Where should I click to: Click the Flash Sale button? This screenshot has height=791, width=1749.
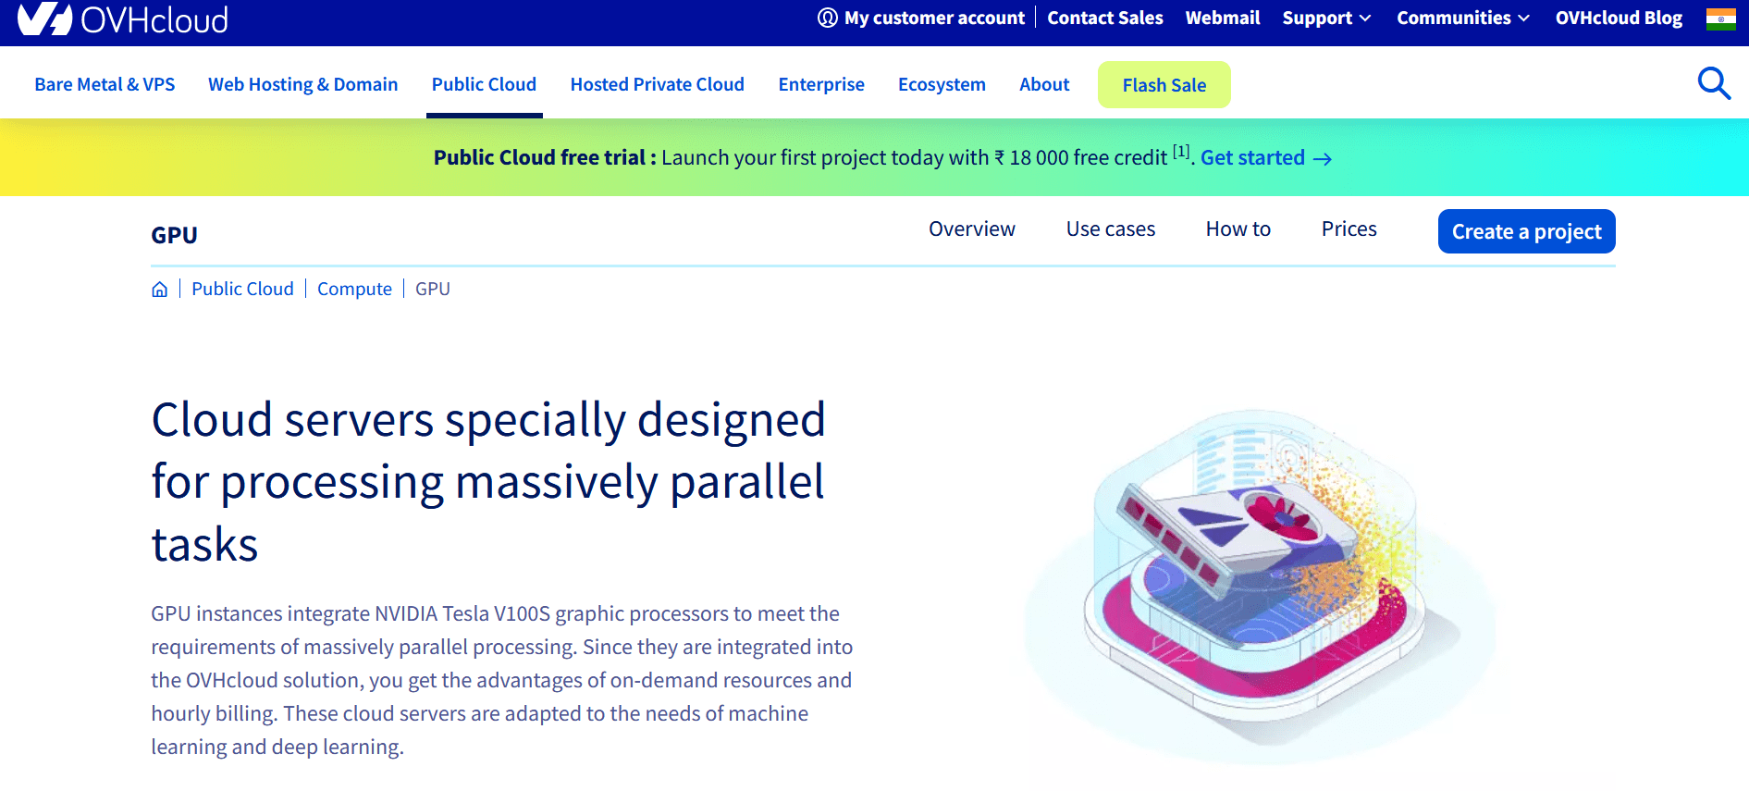(x=1164, y=85)
